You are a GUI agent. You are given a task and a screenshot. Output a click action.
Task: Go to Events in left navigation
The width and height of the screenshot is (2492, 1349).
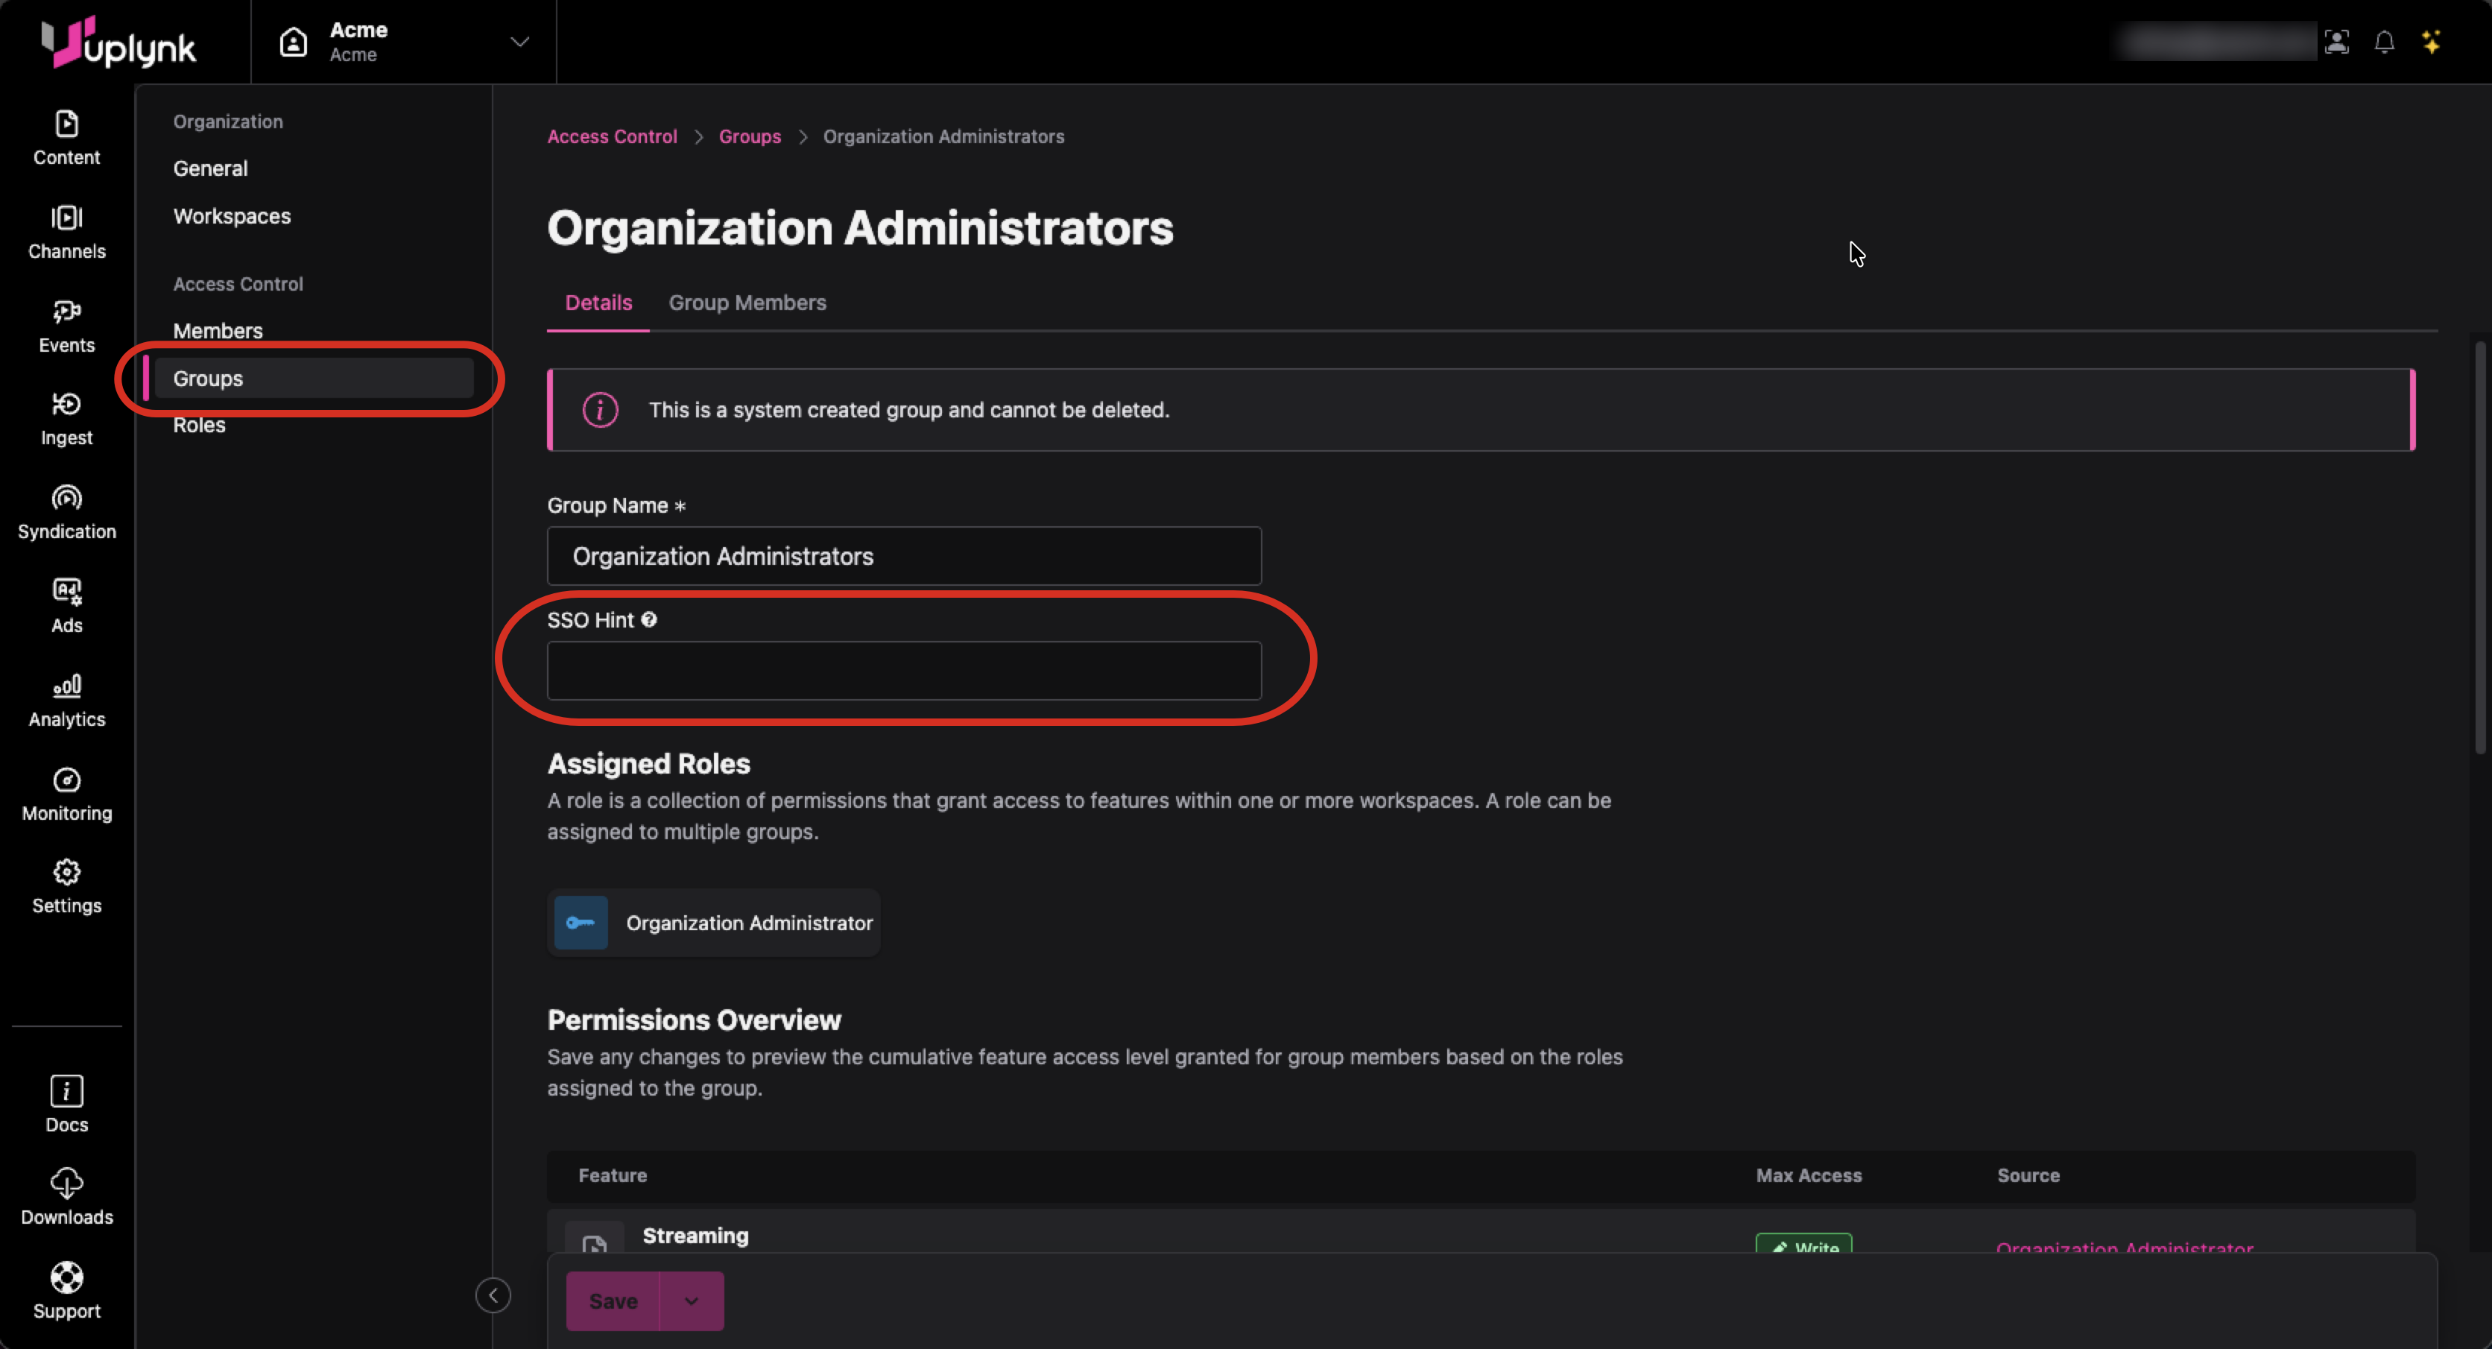(x=66, y=326)
